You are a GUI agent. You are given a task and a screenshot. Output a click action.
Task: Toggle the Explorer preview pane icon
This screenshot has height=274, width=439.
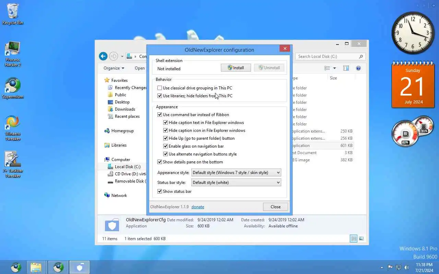tap(346, 68)
